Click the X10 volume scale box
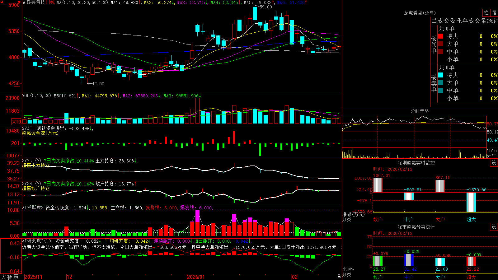Viewport: 498px width, 280px height. [16, 122]
